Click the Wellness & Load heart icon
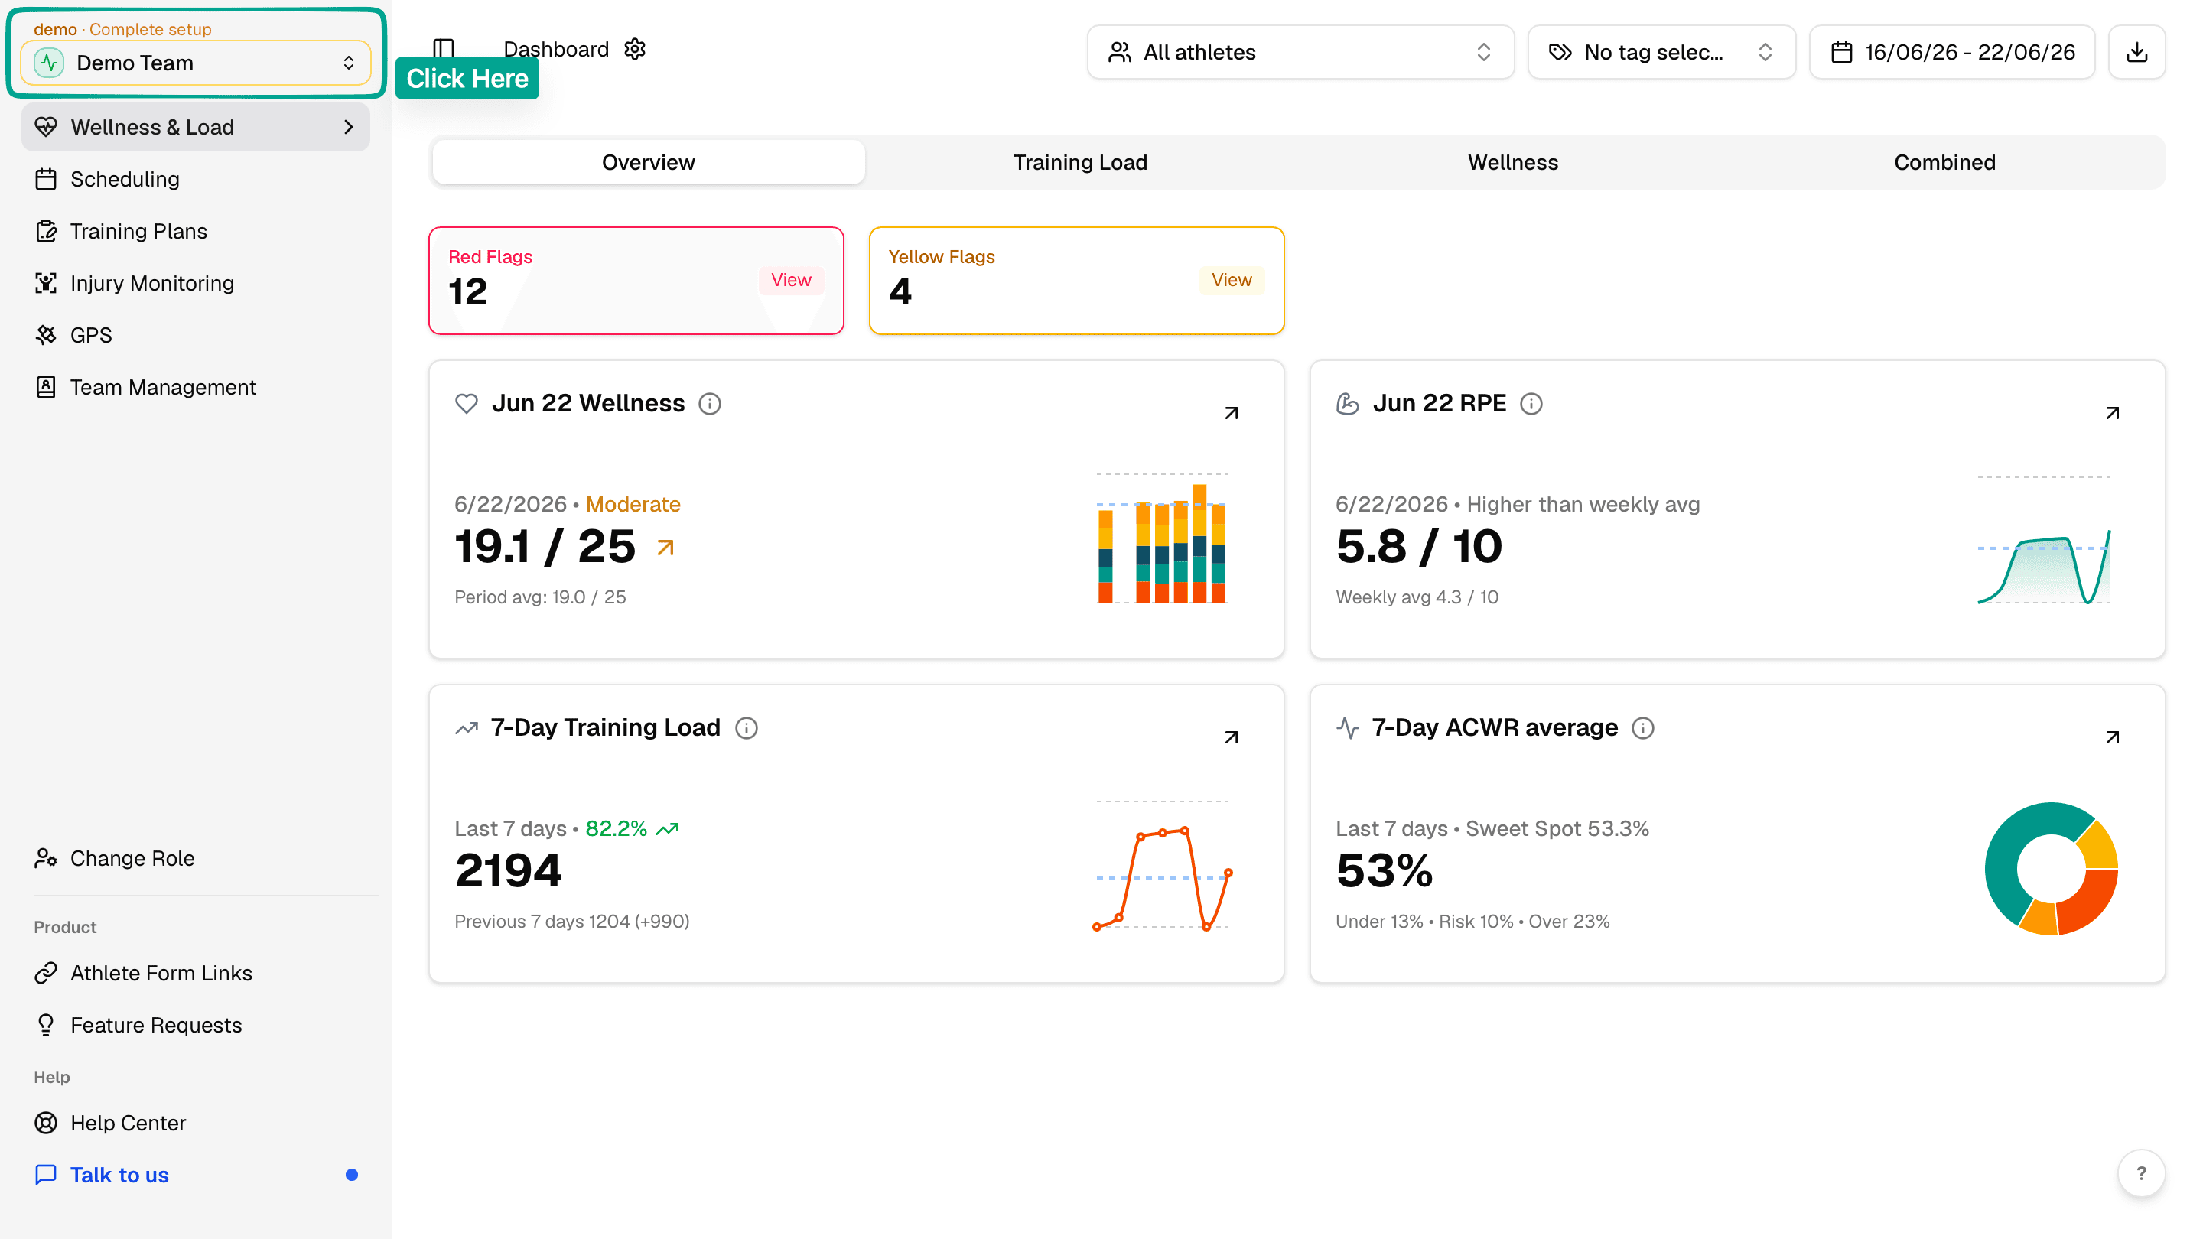The image size is (2203, 1239). (x=46, y=128)
